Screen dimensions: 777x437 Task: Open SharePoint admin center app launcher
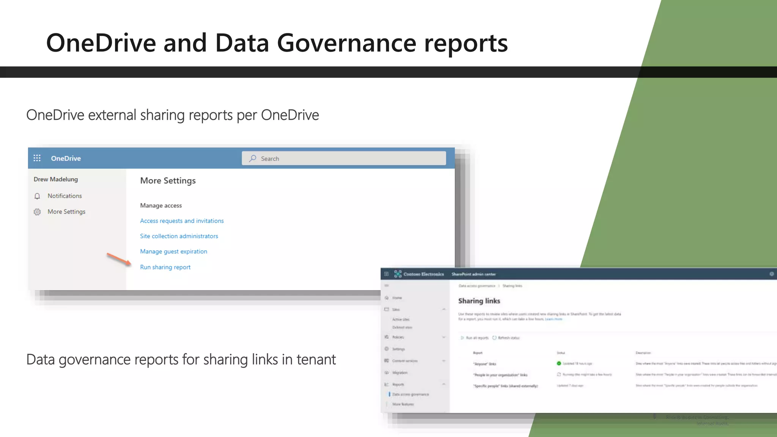click(x=386, y=274)
